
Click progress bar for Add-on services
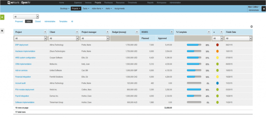[x=194, y=70]
